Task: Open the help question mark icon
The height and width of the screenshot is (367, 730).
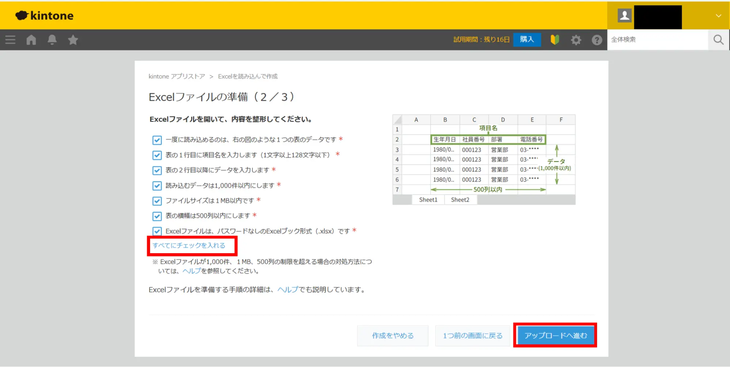Action: tap(597, 40)
